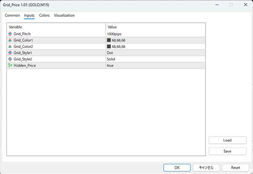Close the Grid_Price dialog window
The image size is (253, 174).
tap(245, 5)
